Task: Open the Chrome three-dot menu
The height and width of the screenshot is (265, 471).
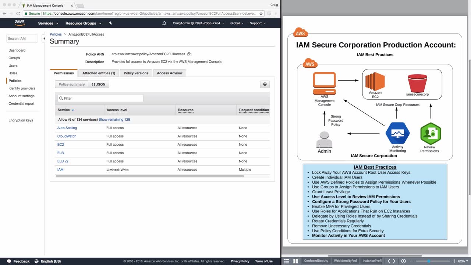Action: click(276, 13)
